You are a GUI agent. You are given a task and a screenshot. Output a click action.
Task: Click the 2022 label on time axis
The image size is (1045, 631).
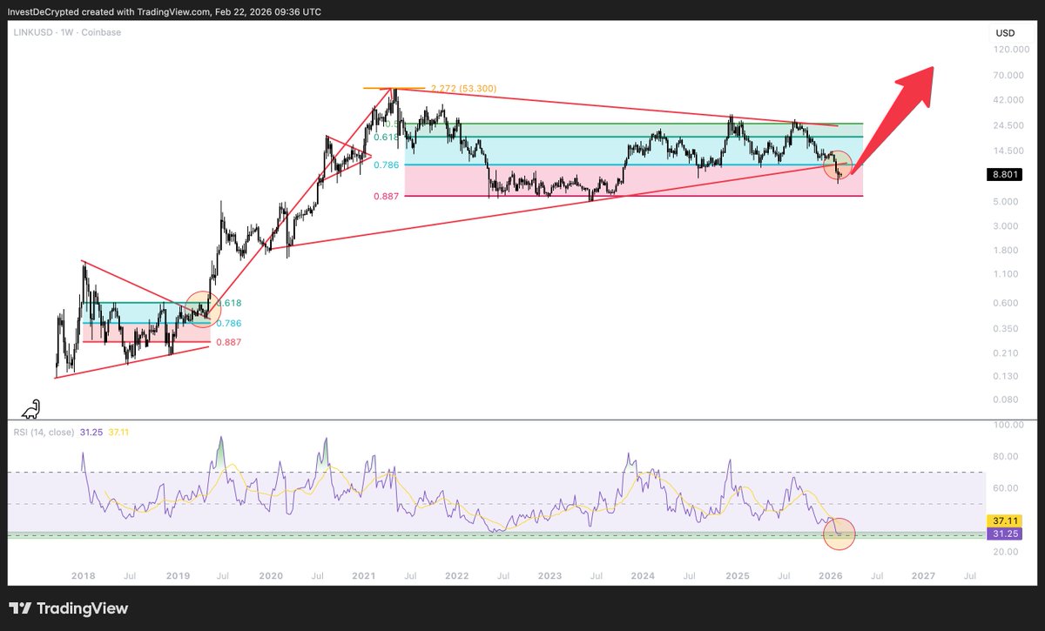456,576
